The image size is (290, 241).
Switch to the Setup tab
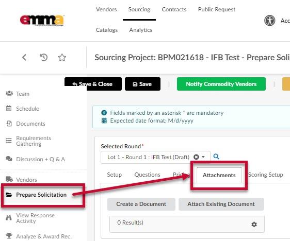pos(115,175)
